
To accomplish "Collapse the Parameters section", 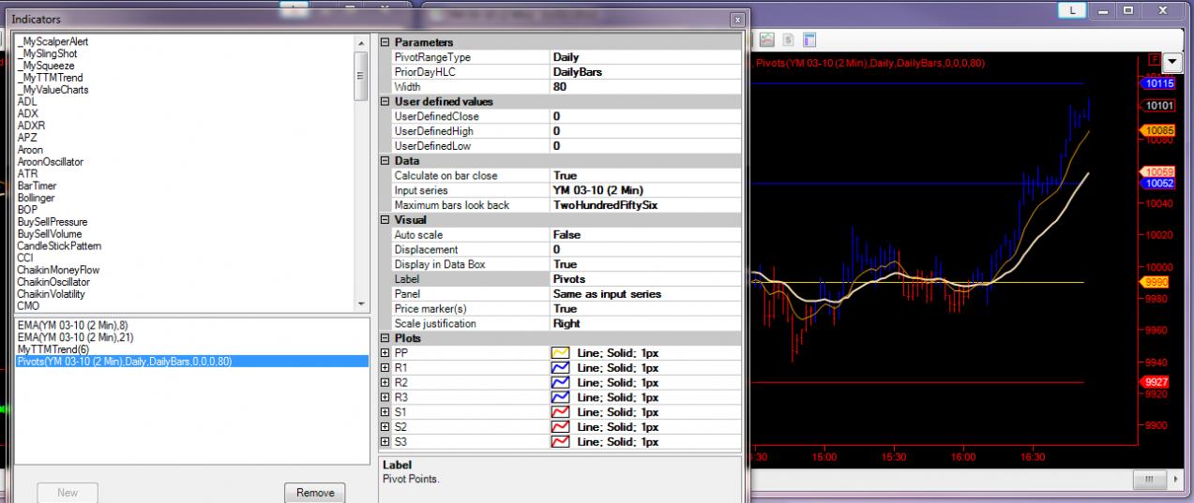I will tap(385, 42).
